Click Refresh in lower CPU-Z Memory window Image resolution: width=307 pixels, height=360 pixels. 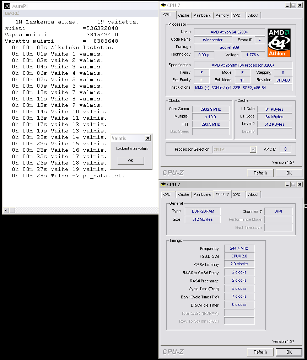tap(260, 352)
